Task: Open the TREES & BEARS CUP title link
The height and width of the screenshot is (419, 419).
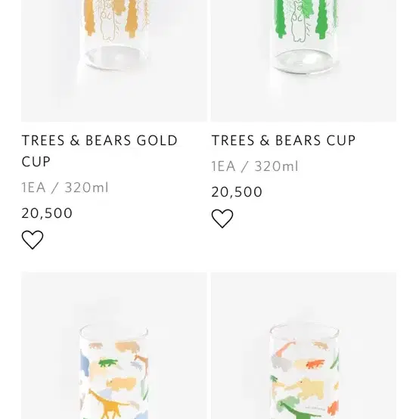Action: point(284,140)
